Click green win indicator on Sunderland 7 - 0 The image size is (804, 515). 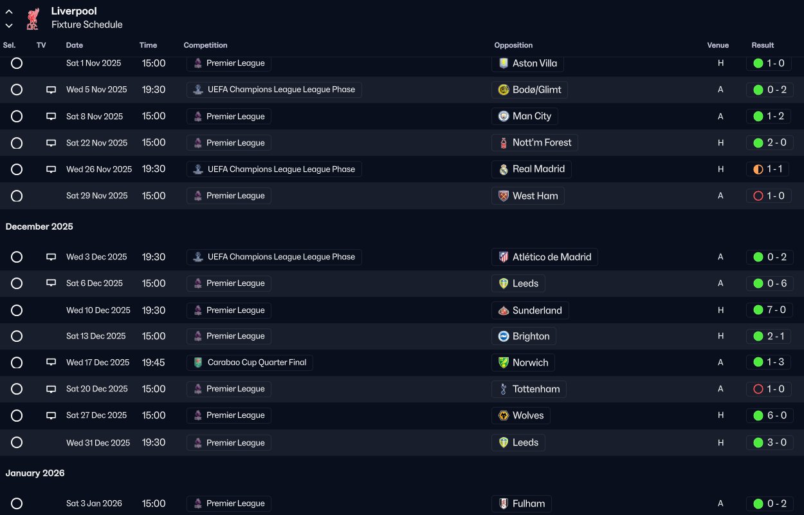(758, 310)
